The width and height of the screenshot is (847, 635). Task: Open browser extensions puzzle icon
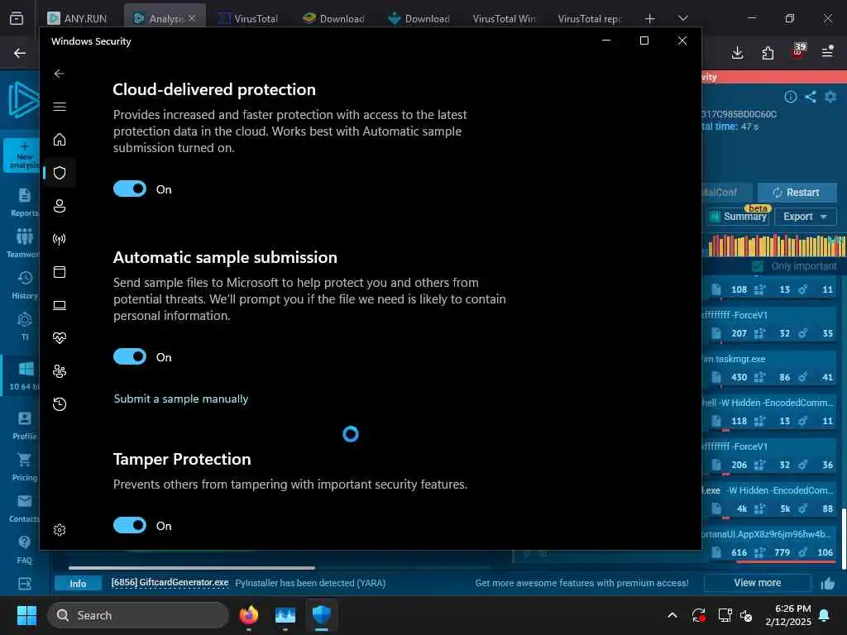pos(768,52)
